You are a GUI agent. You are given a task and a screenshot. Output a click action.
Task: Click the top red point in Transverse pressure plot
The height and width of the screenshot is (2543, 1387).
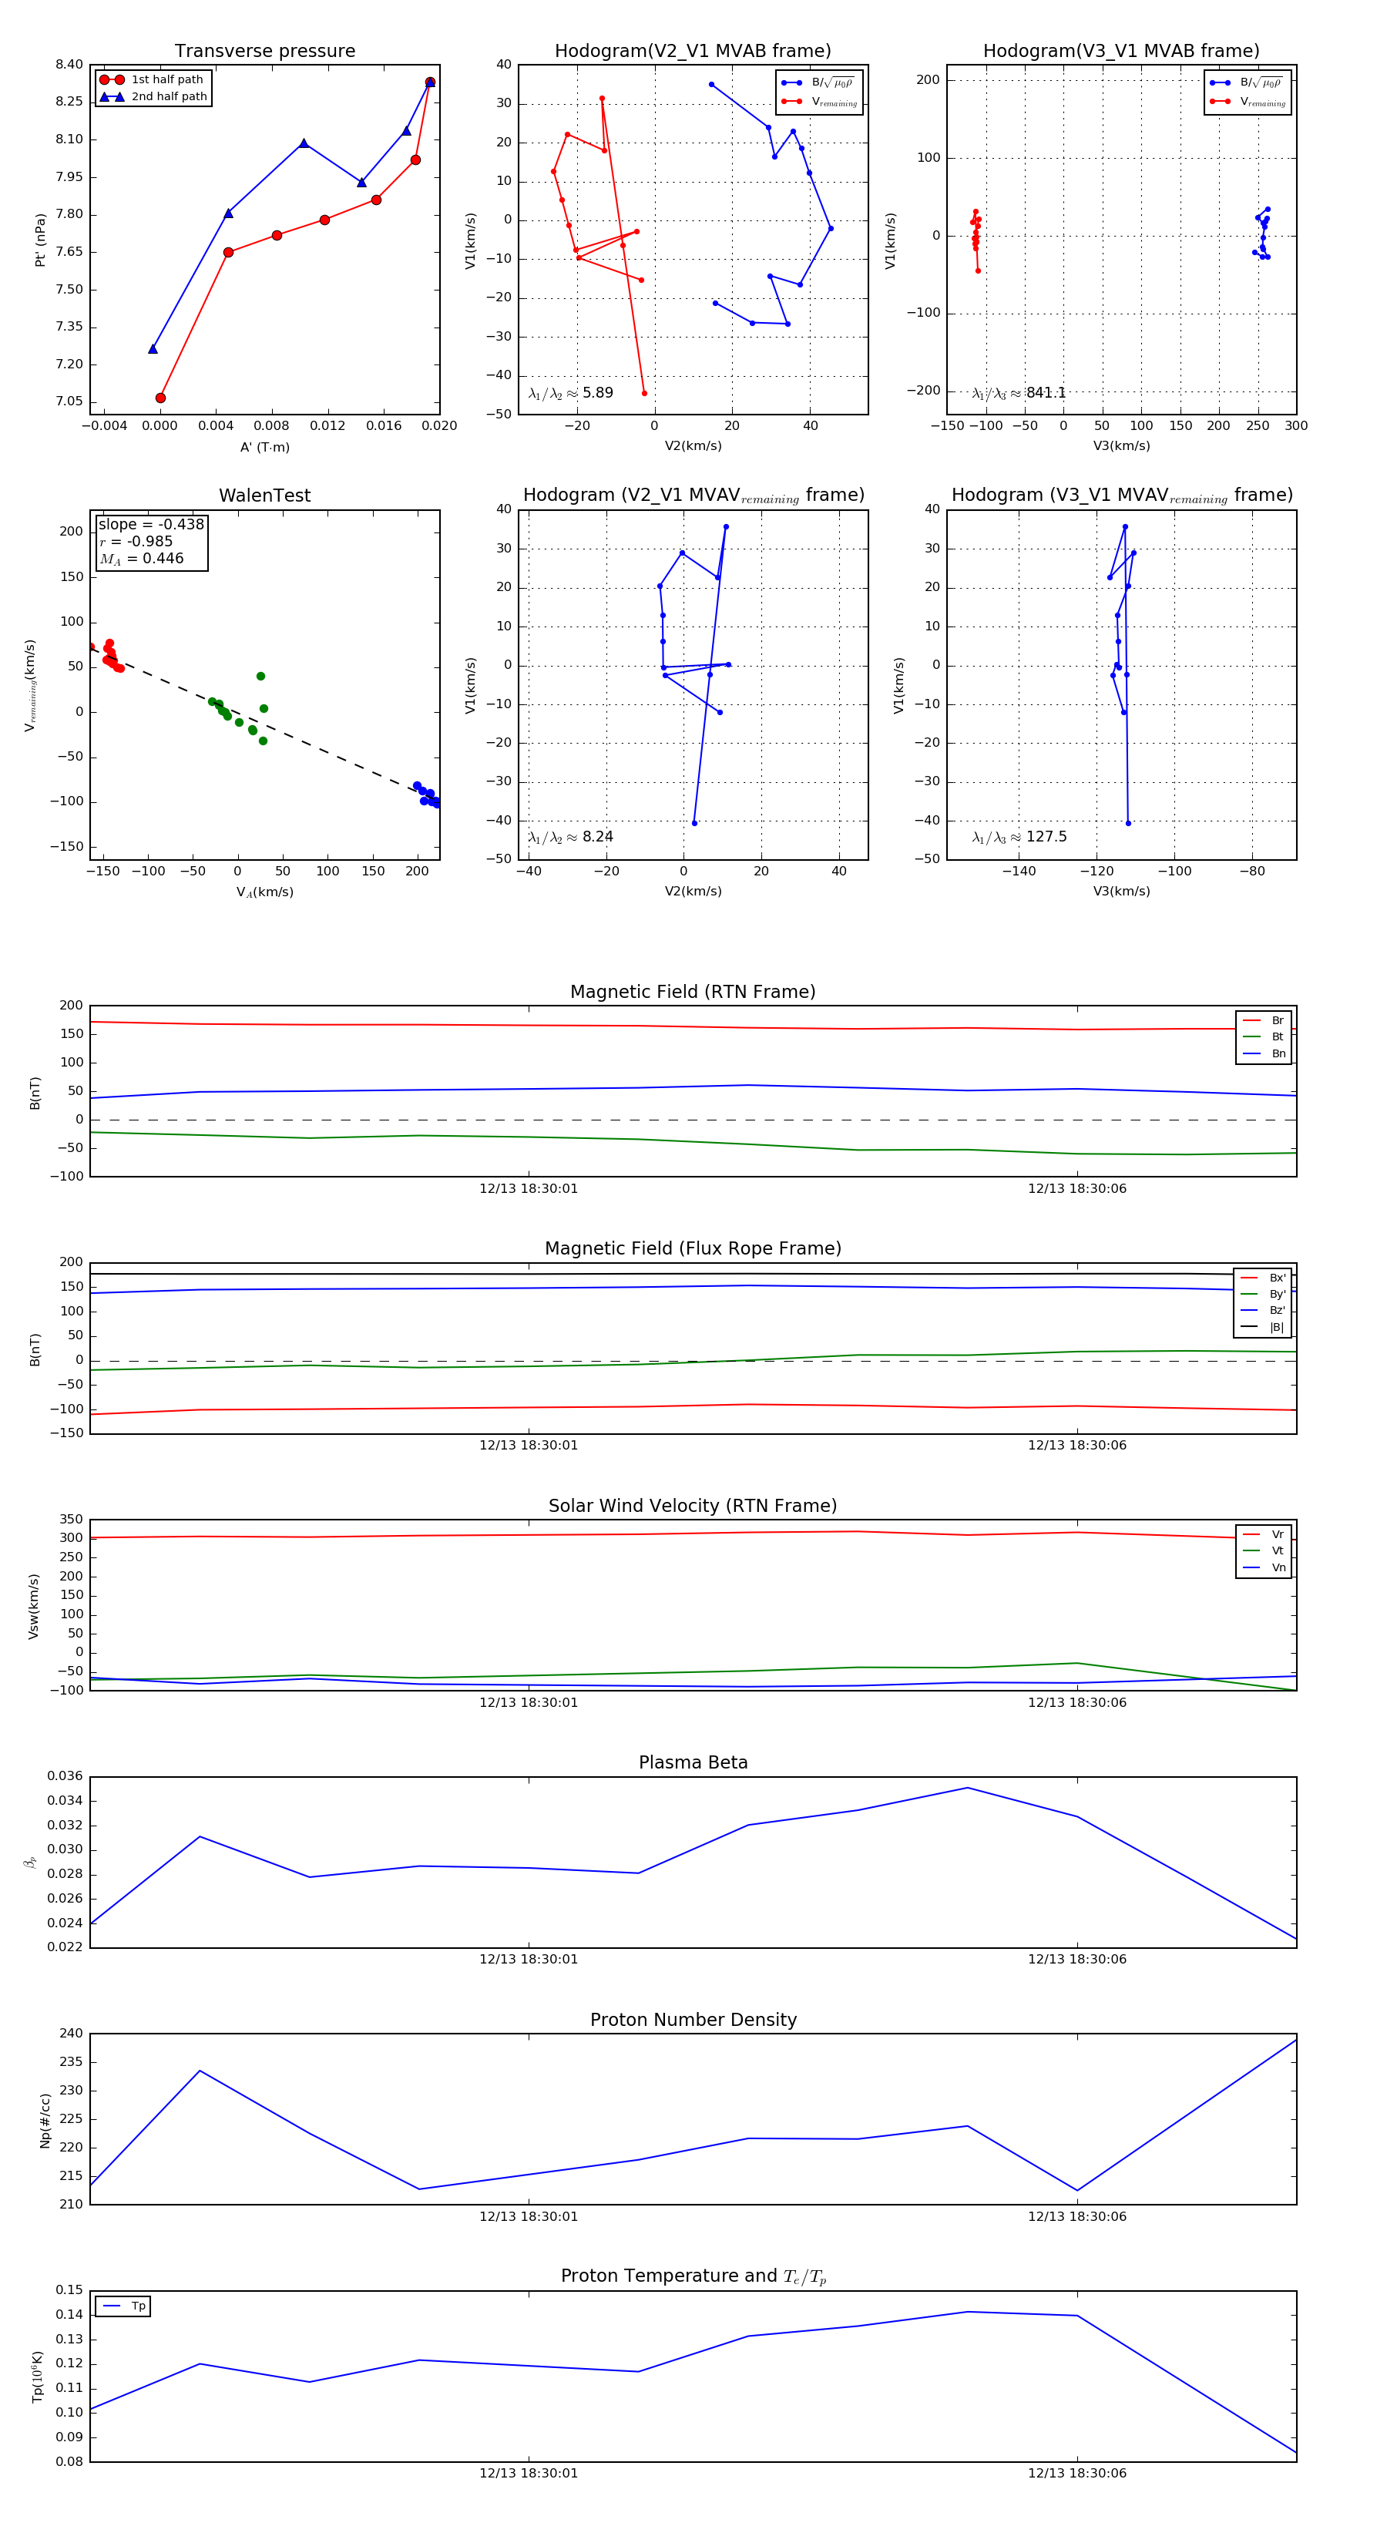pyautogui.click(x=429, y=82)
